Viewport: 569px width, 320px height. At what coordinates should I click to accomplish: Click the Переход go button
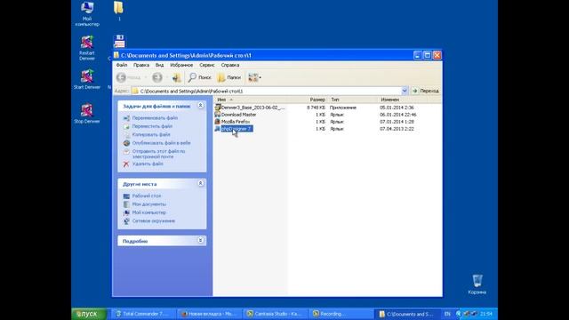click(426, 91)
